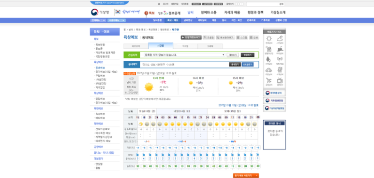This screenshot has height=178, width=374.
Task: Select the 바다날씨 submenu item
Action: coord(202,20)
